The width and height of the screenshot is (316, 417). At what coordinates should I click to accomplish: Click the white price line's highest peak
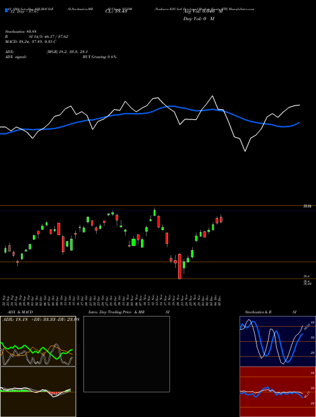tap(212, 96)
